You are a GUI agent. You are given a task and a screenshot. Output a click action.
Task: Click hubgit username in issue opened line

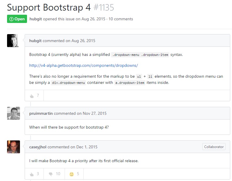(36, 19)
